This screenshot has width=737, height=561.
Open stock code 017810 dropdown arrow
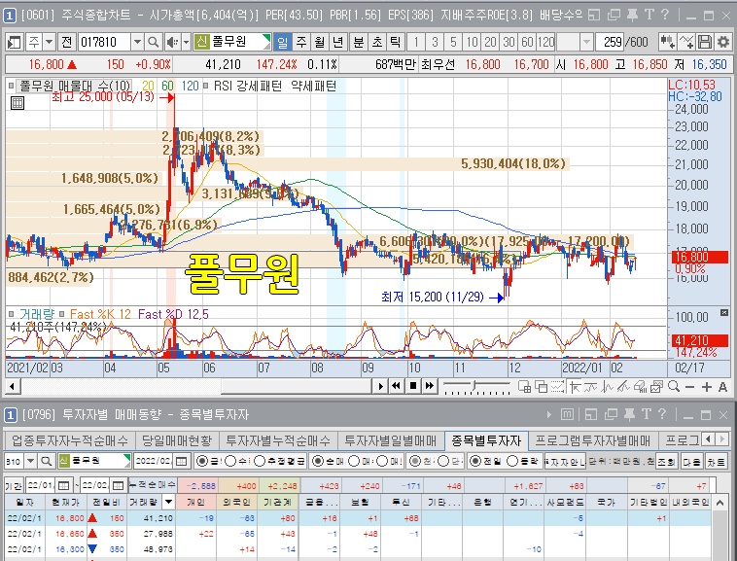(137, 42)
